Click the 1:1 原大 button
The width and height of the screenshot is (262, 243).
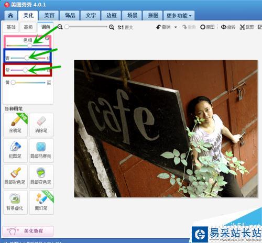coord(125,27)
